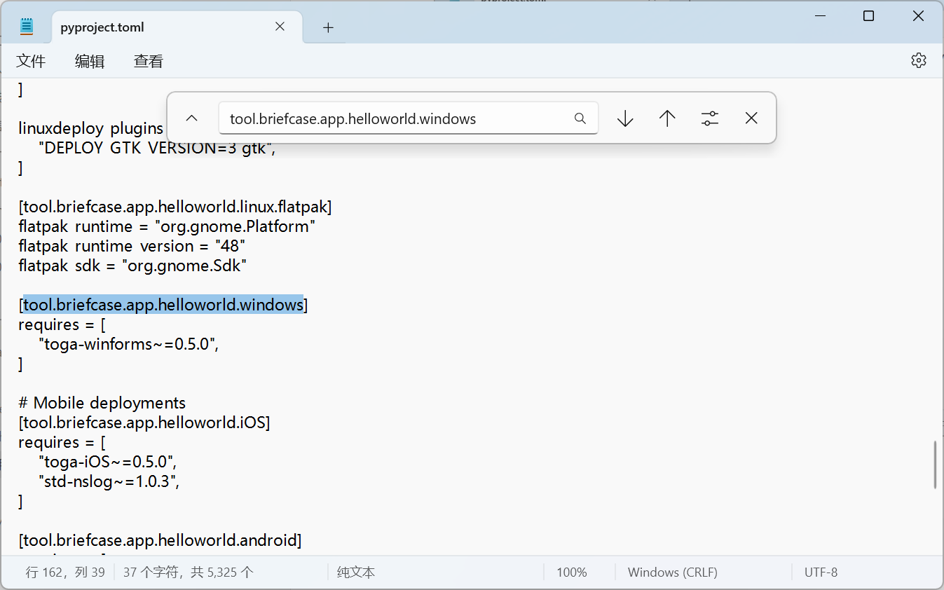
Task: Click the # Mobile deployments comment line
Action: [x=102, y=403]
